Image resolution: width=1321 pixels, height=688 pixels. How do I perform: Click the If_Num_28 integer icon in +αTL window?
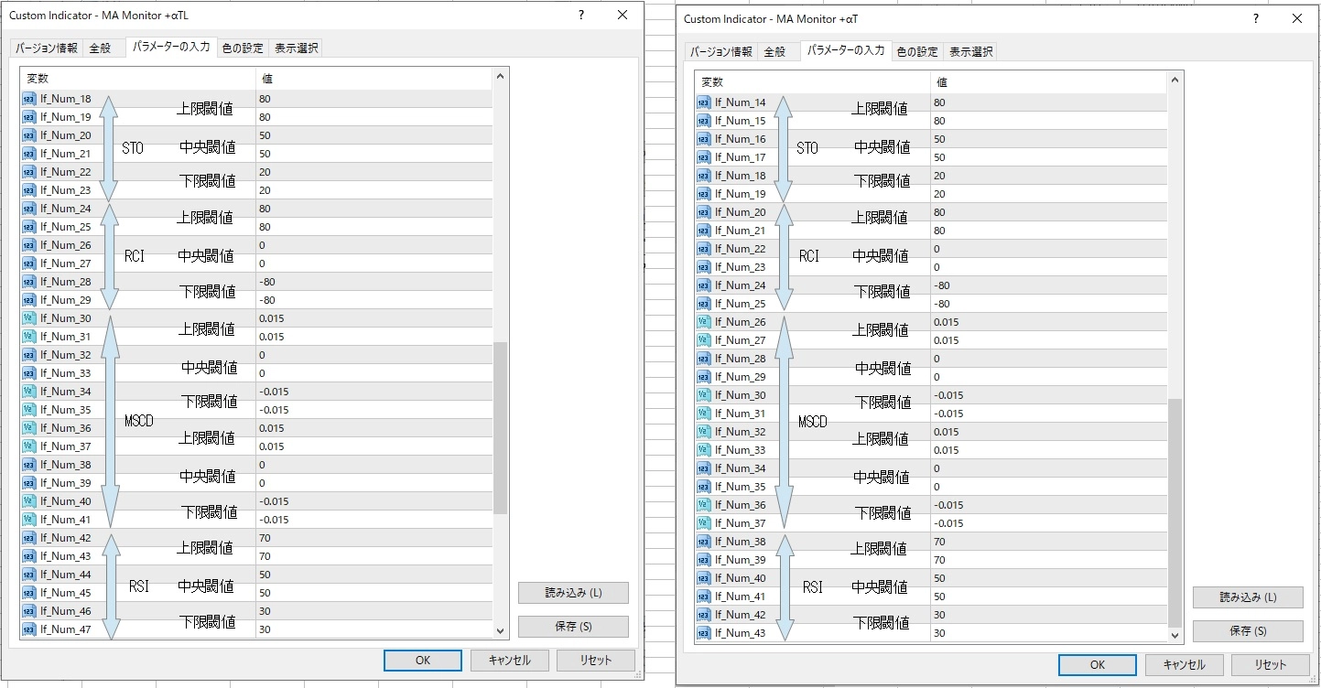pyautogui.click(x=29, y=282)
